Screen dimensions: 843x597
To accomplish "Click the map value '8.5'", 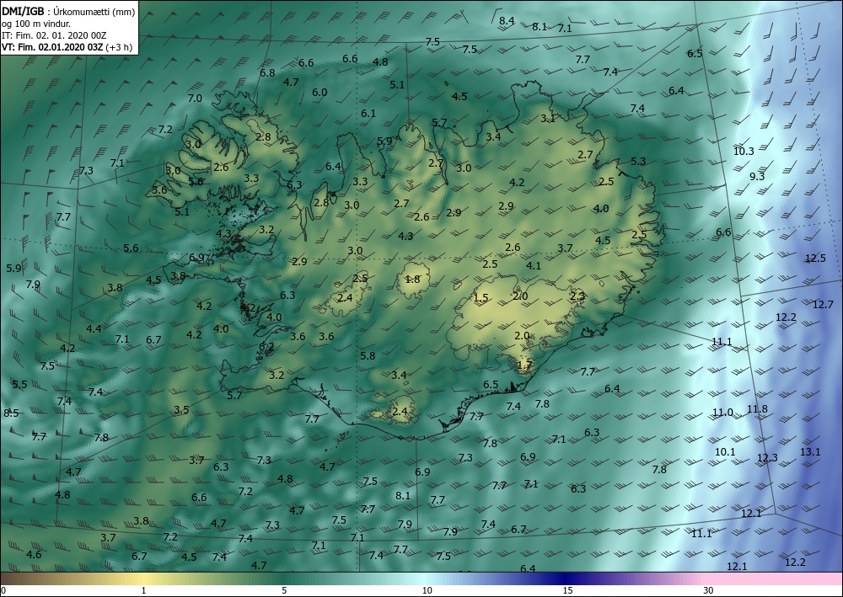I will click(x=11, y=413).
